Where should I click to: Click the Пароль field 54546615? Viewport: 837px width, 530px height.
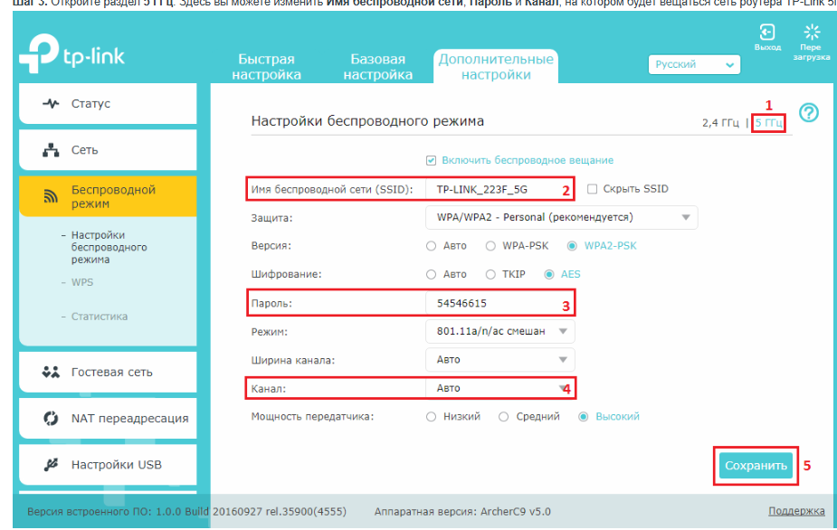pos(500,303)
